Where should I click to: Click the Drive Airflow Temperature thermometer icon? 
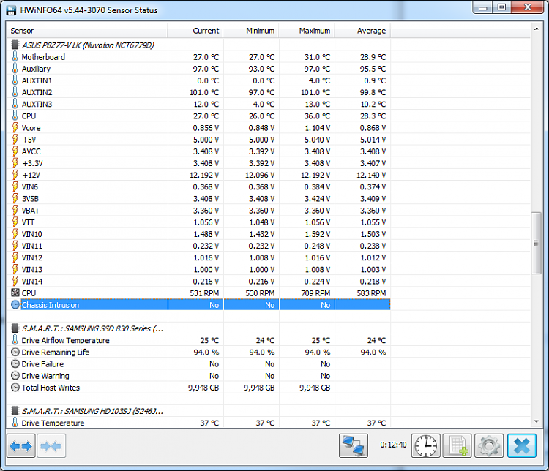[15, 340]
